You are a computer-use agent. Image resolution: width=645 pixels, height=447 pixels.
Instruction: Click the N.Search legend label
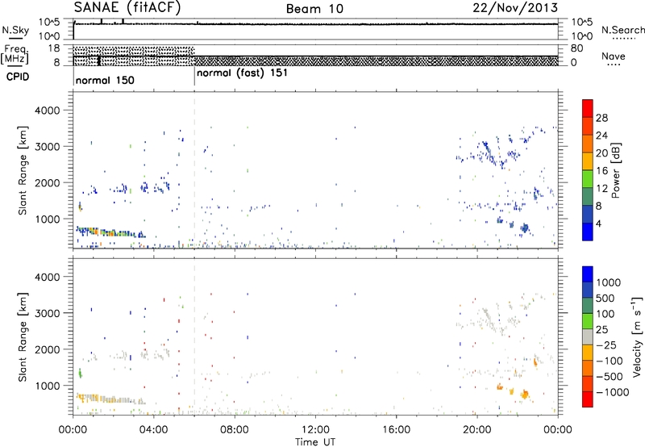pos(623,30)
